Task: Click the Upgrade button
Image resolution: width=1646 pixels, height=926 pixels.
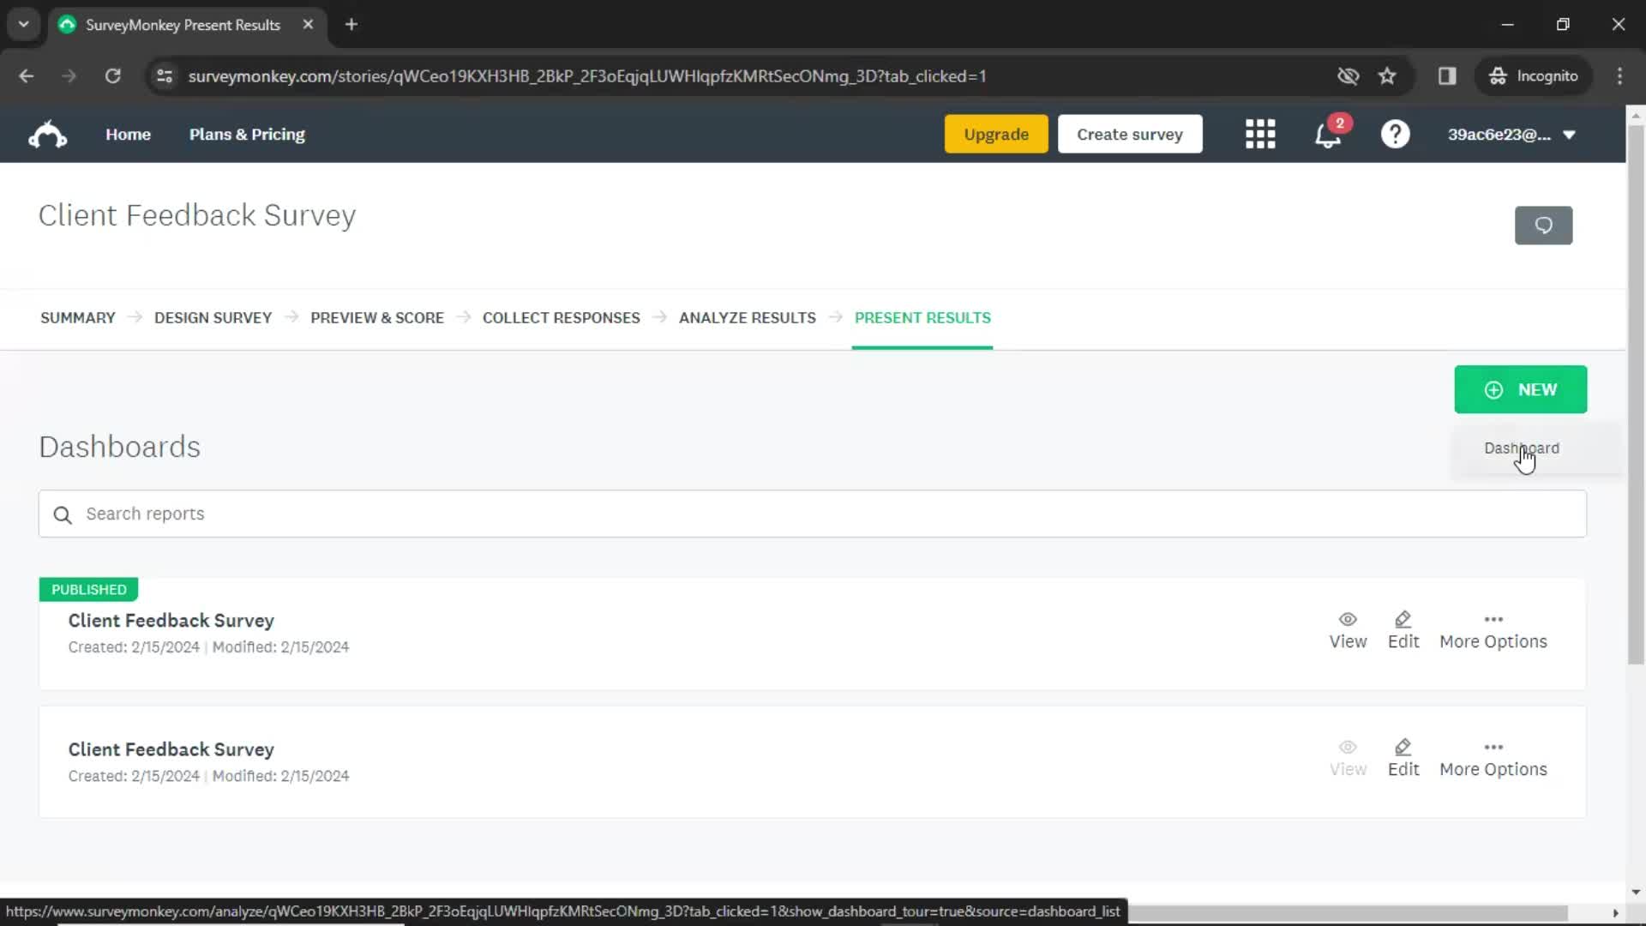Action: [994, 134]
